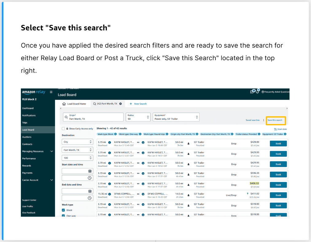Book the first $429.93 load
Viewport: 311px width, 242px height.
[278, 144]
